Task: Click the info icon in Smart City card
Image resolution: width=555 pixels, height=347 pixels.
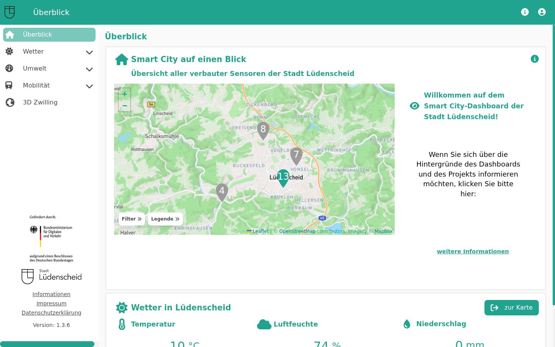Action: point(535,59)
